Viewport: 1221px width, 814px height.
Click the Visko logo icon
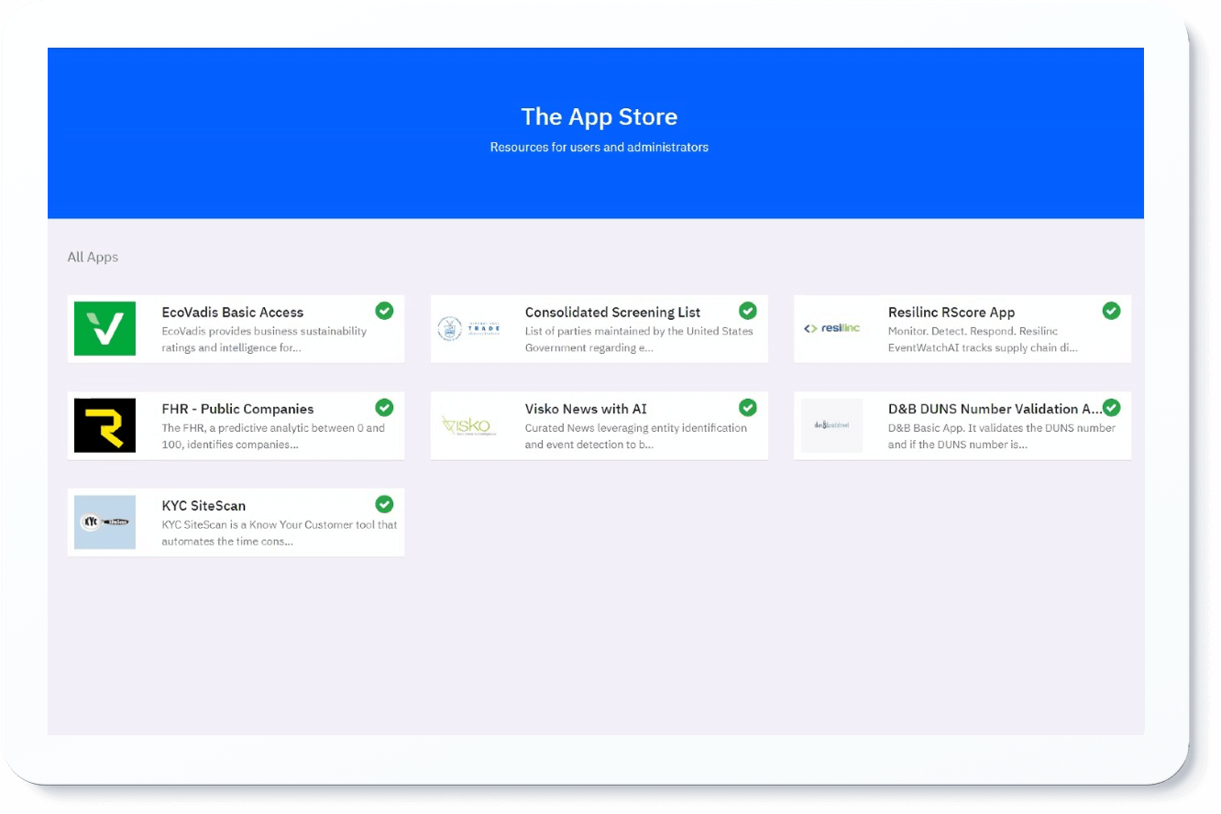468,425
